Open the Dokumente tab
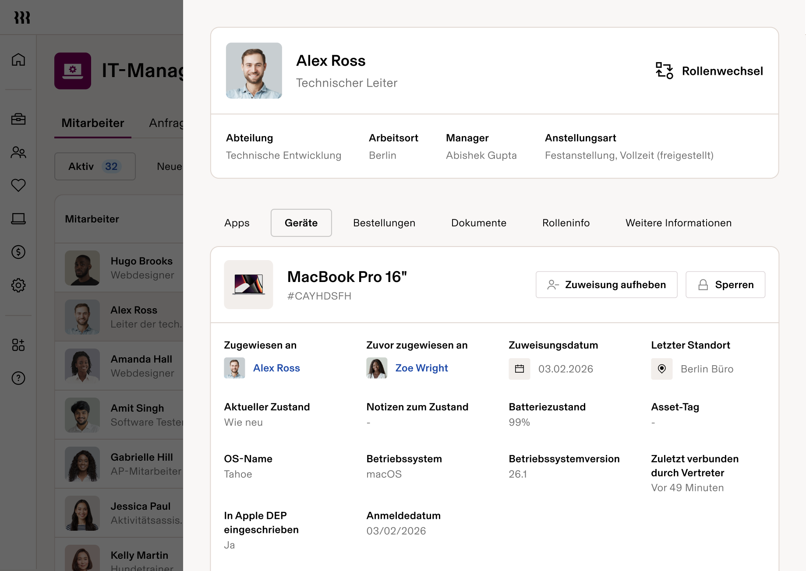Image resolution: width=806 pixels, height=571 pixels. [x=478, y=223]
